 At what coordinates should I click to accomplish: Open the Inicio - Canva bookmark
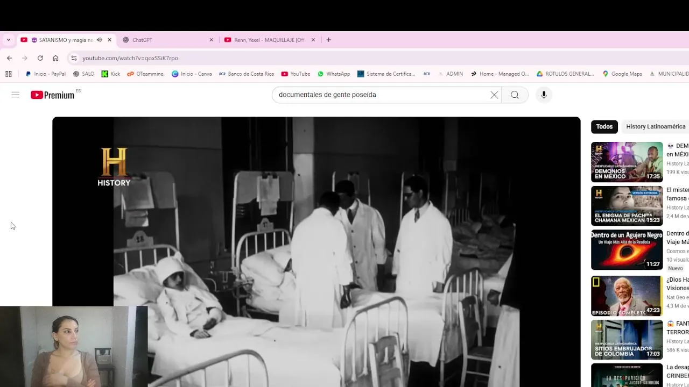tap(192, 74)
